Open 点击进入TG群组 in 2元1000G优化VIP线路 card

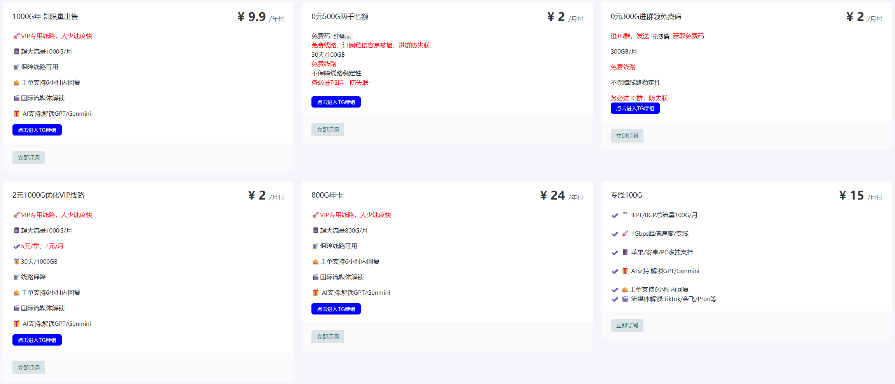(37, 340)
